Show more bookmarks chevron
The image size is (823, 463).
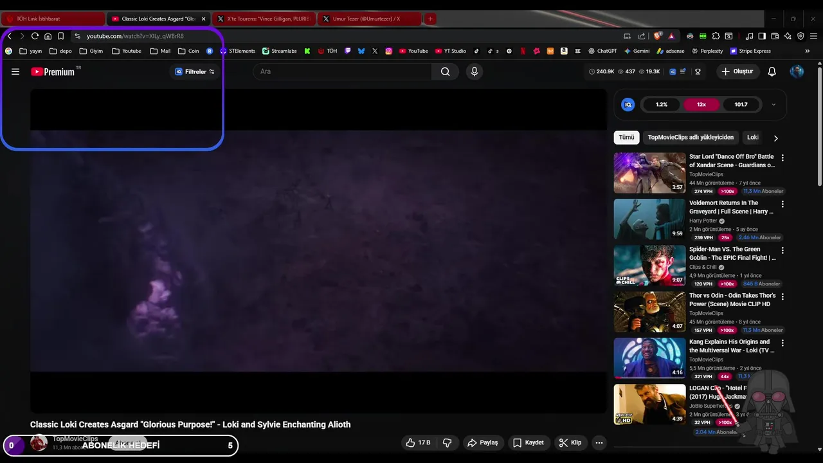coord(808,51)
